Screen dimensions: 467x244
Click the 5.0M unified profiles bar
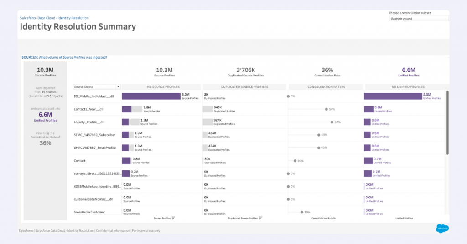tap(393, 97)
